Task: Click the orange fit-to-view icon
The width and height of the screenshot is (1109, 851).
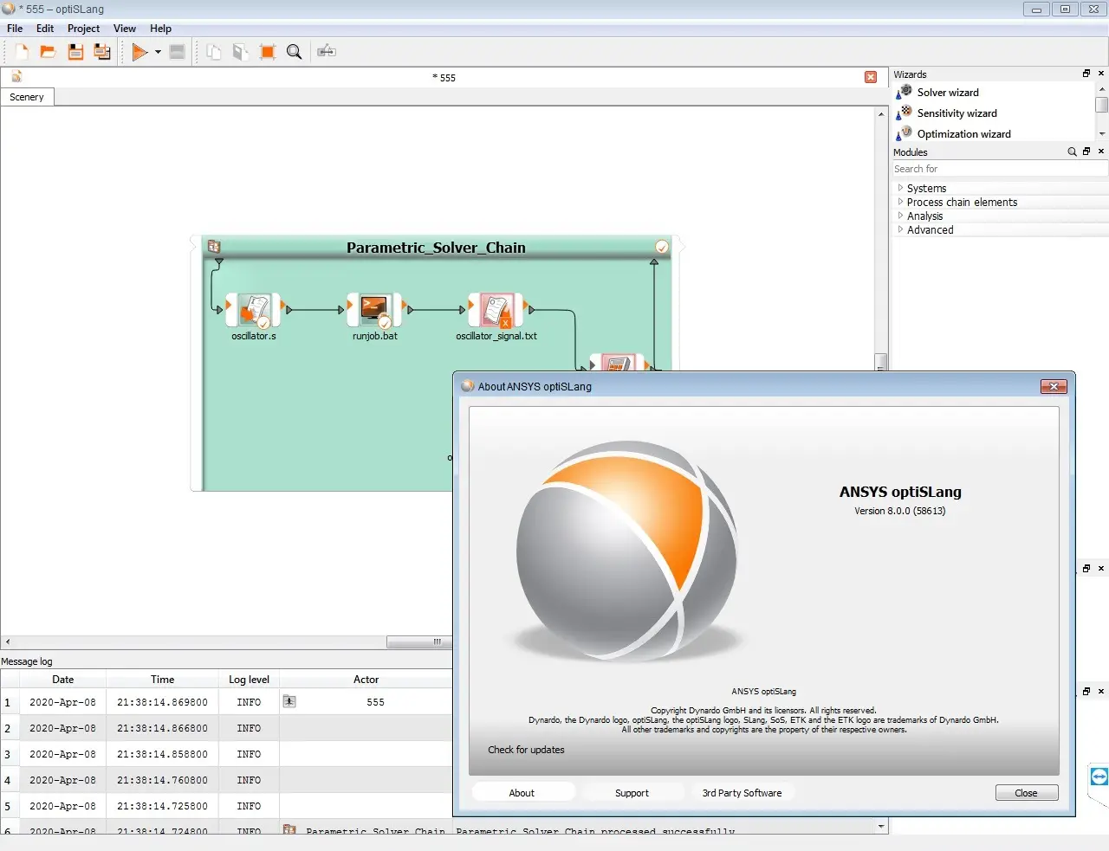Action: pos(268,52)
